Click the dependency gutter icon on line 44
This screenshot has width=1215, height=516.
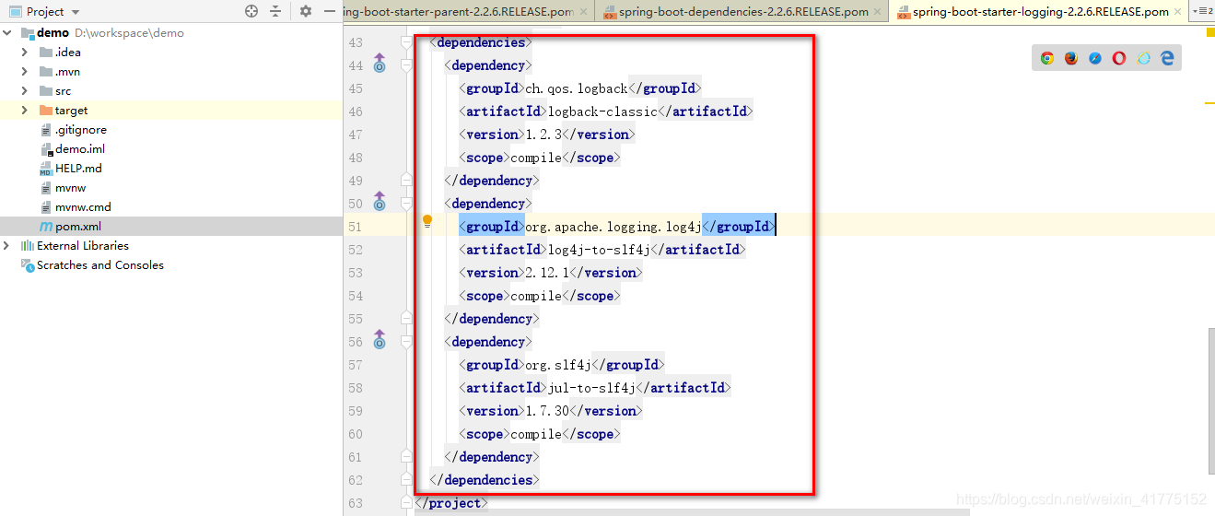(x=380, y=63)
